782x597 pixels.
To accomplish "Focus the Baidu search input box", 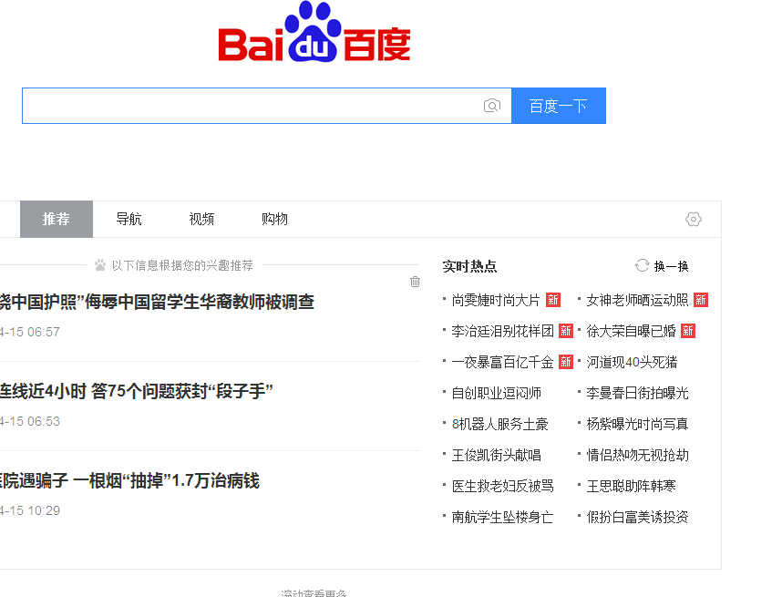I will 267,106.
